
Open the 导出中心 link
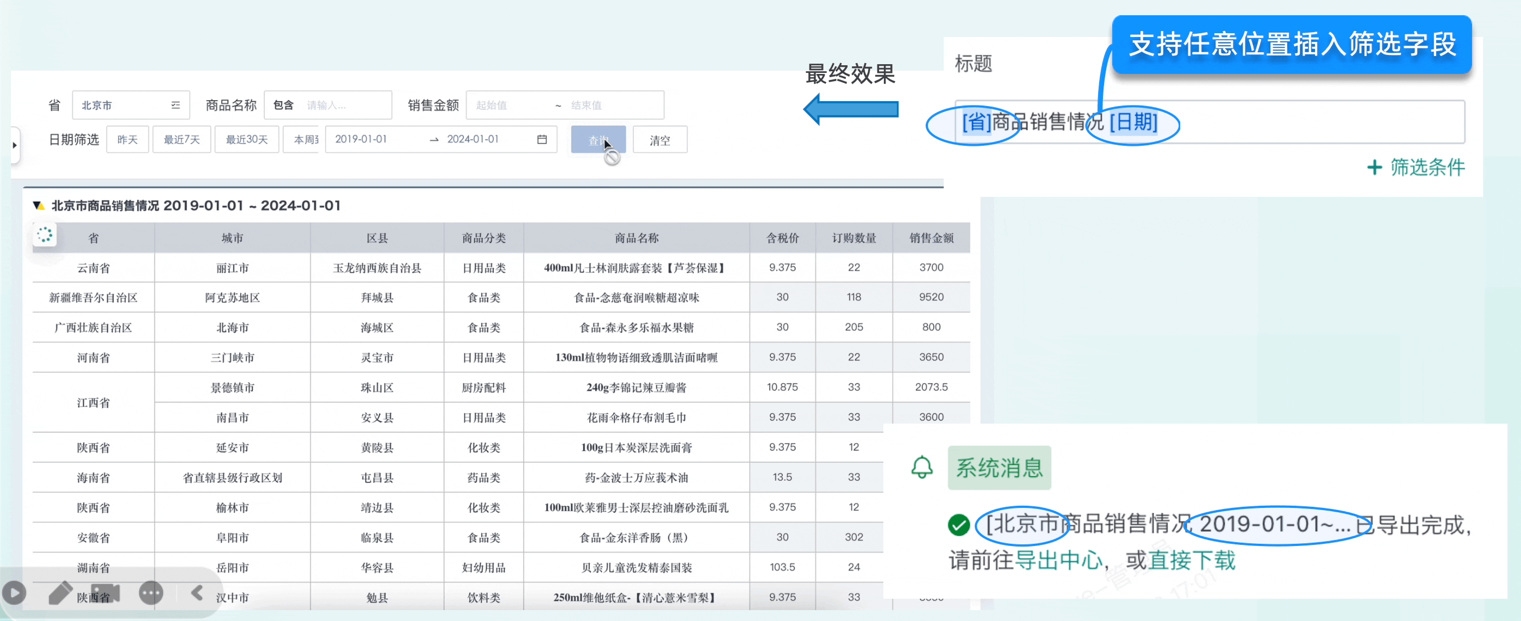click(1058, 560)
